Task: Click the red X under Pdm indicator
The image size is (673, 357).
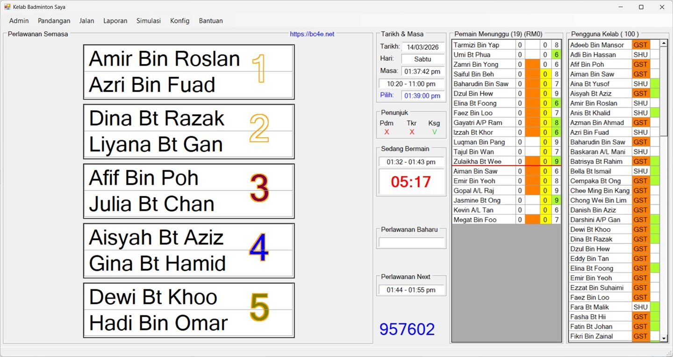Action: [x=387, y=132]
